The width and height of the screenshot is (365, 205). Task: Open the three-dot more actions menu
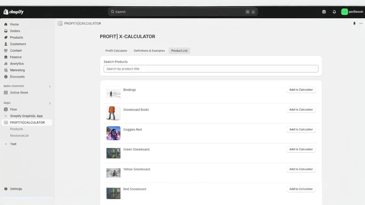361,23
